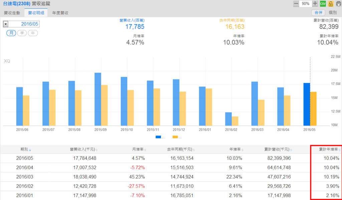Click the last-year value 16,163,154
The height and width of the screenshot is (200, 342).
click(182, 158)
